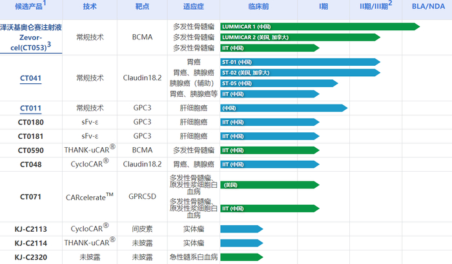Click the CT048 IIT (中国) bar

[270, 165]
